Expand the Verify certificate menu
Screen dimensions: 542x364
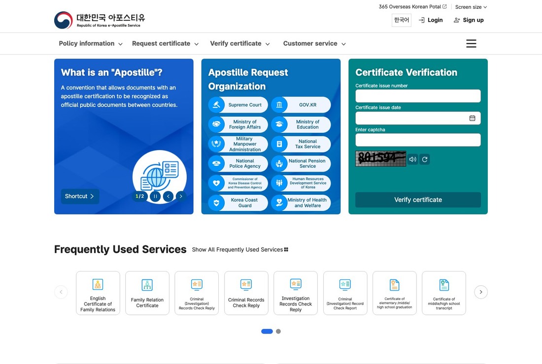point(240,43)
